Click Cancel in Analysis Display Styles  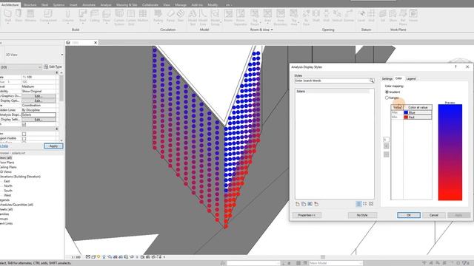(434, 215)
